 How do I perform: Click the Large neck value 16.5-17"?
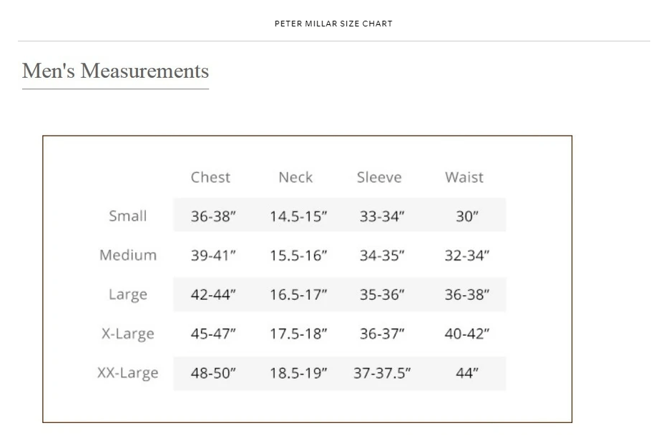click(x=298, y=295)
